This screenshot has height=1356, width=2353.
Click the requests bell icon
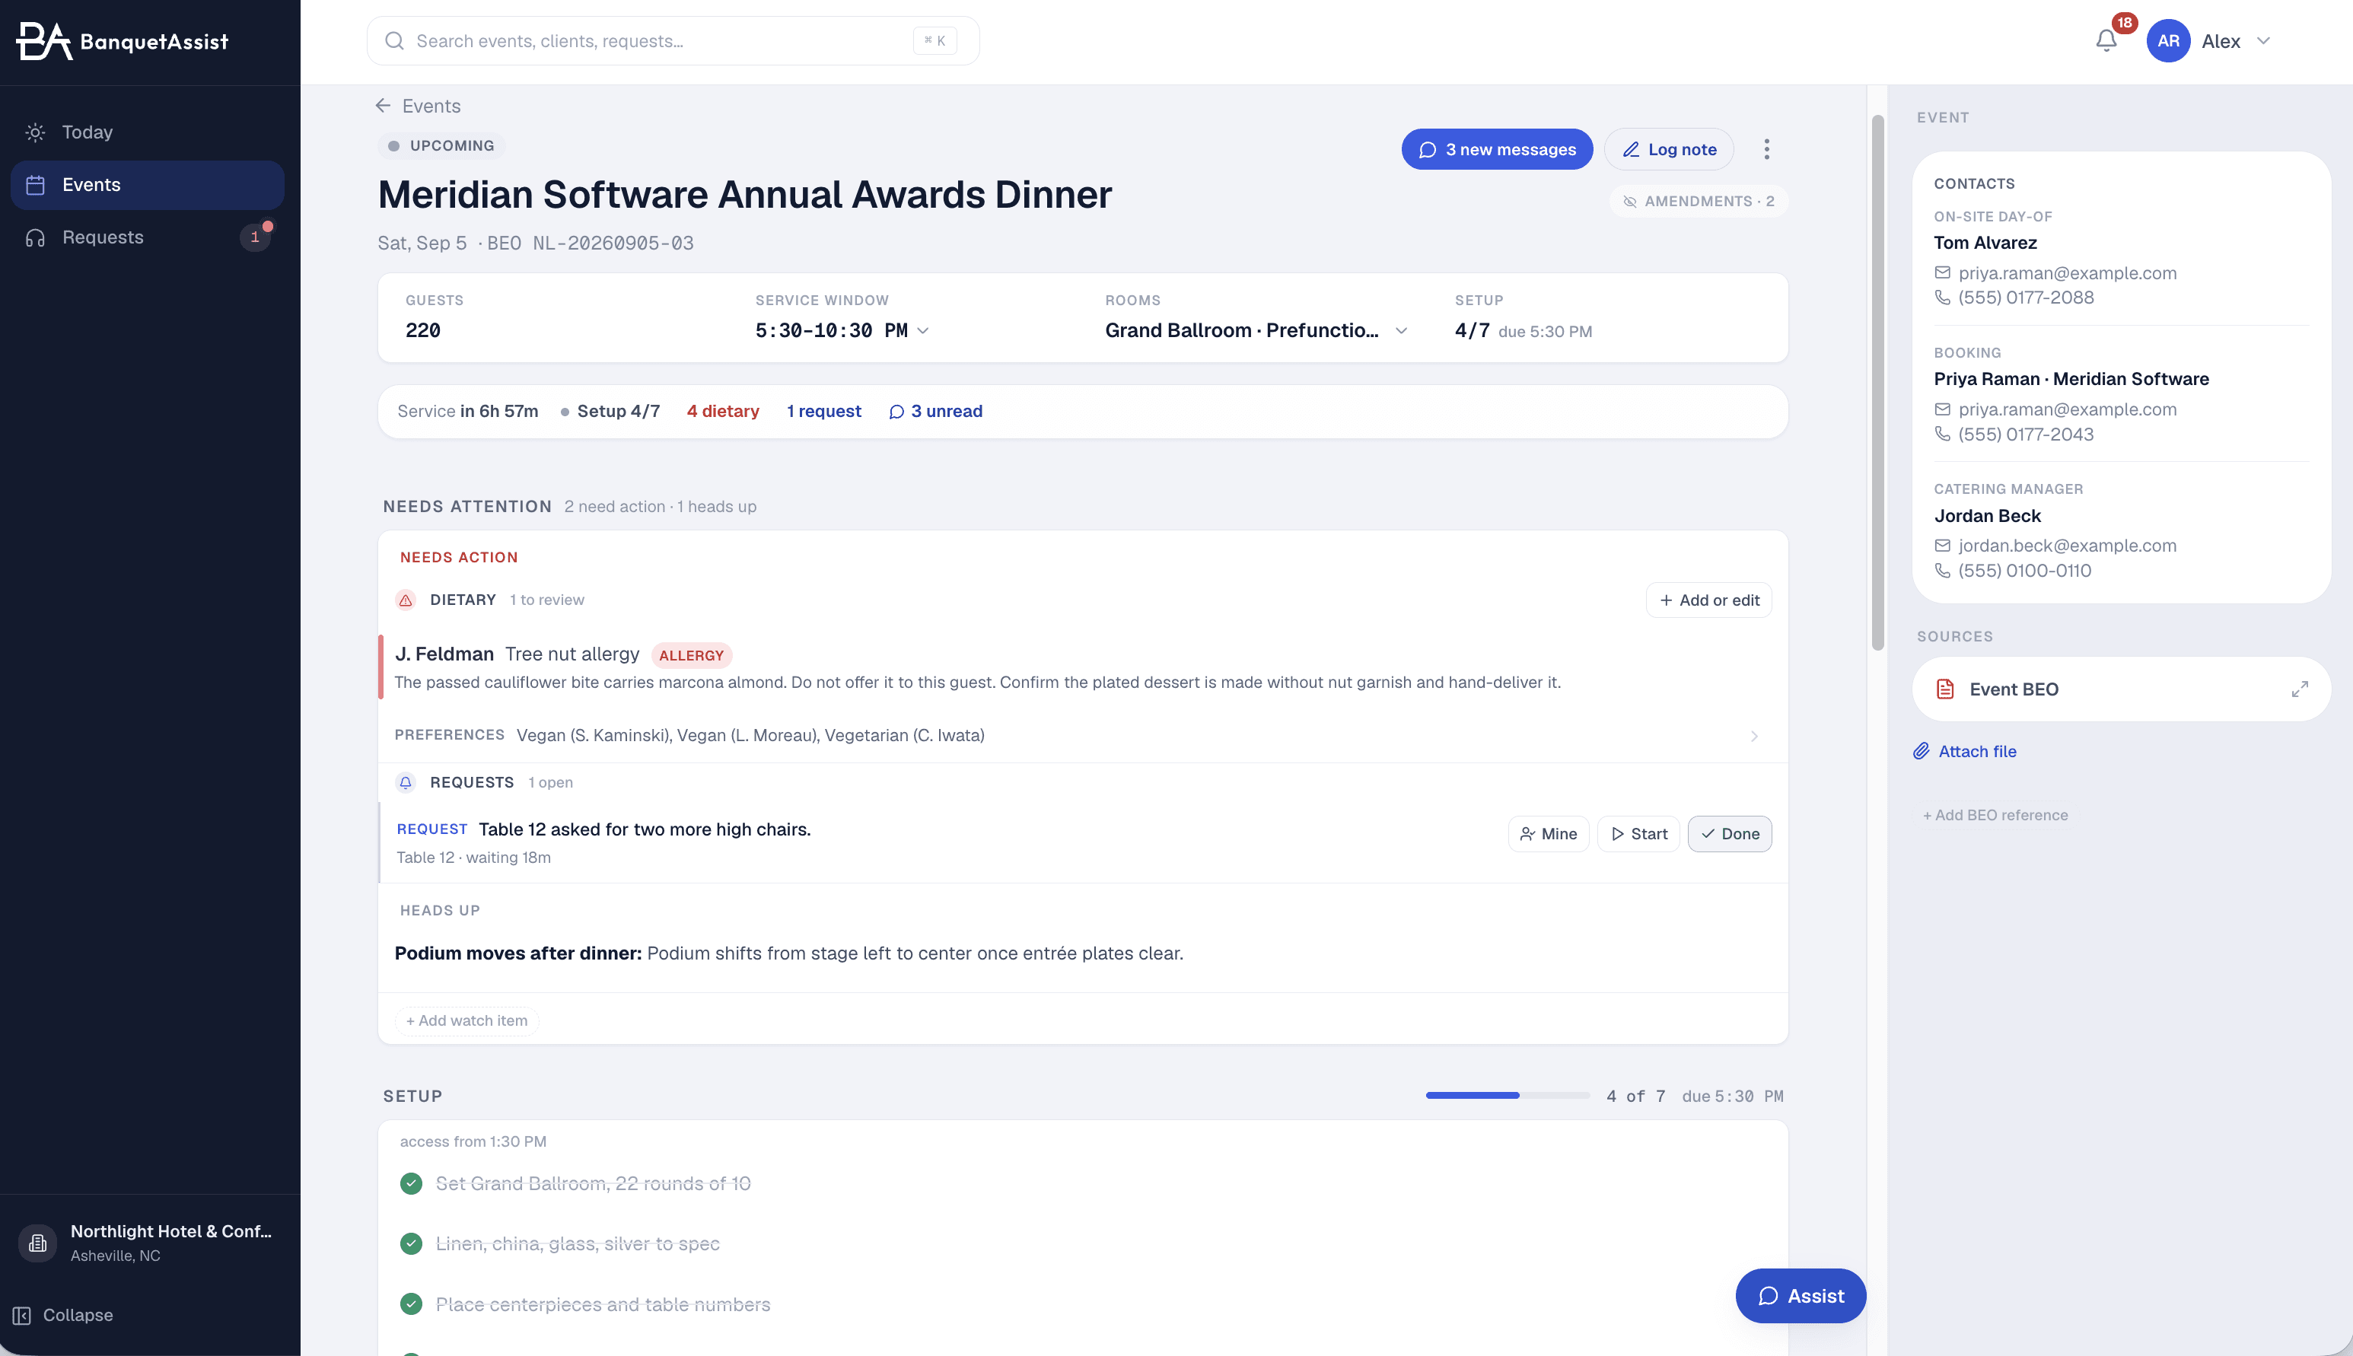405,782
